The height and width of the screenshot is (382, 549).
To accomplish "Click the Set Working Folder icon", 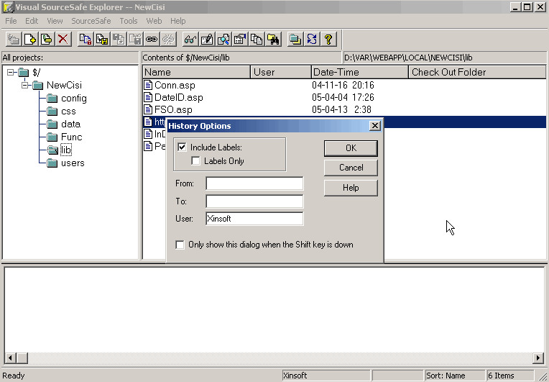I will click(295, 39).
